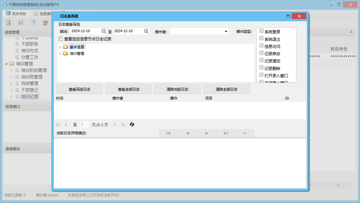Click 清除当前日志 button
This screenshot has height=203, width=360.
[x=177, y=89]
